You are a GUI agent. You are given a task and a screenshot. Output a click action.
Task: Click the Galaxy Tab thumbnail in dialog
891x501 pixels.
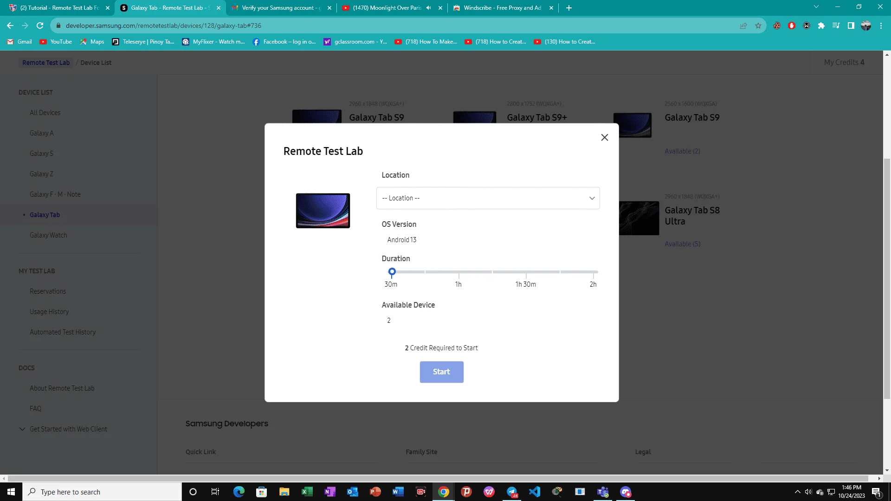tap(323, 211)
